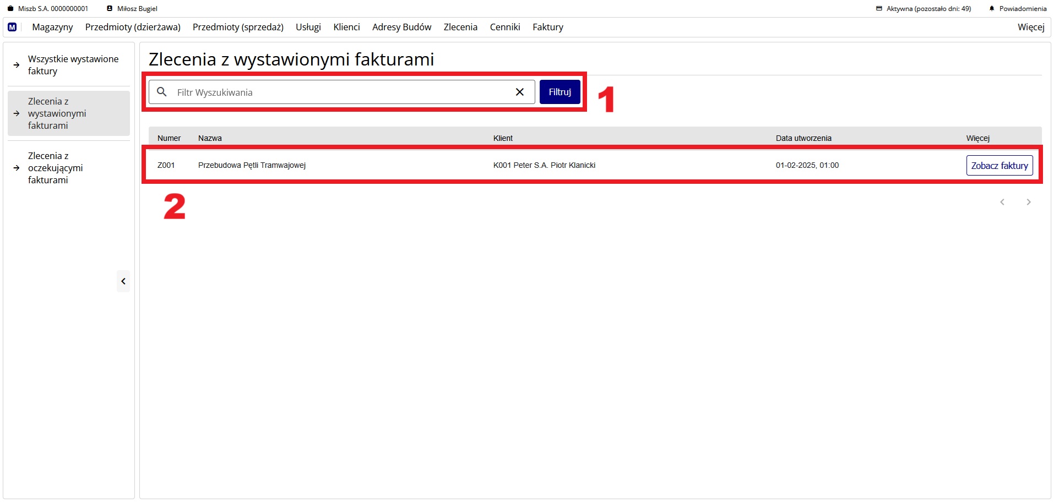Click the magnifier search icon
Screen dimensions: 1054x503
(x=162, y=92)
